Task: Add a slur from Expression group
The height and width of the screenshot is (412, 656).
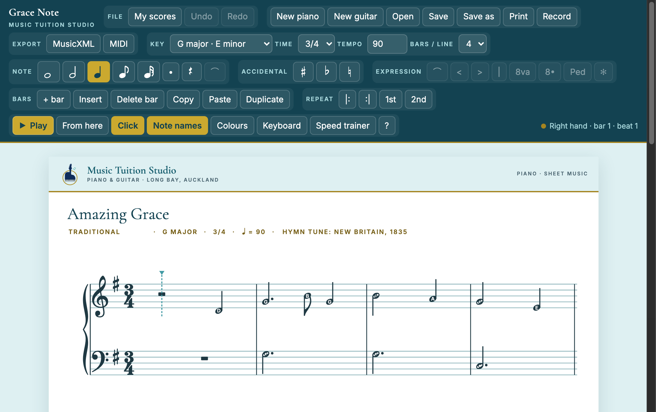Action: pyautogui.click(x=437, y=72)
